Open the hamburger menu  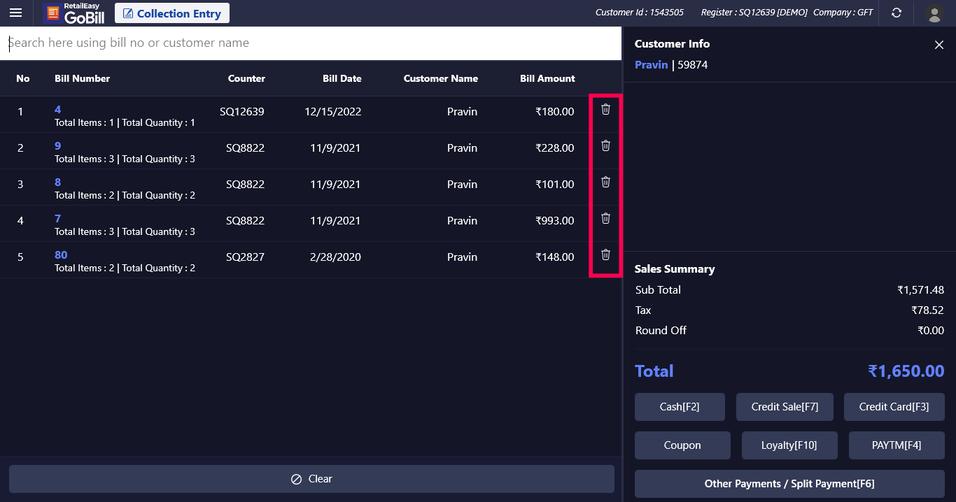click(x=15, y=13)
